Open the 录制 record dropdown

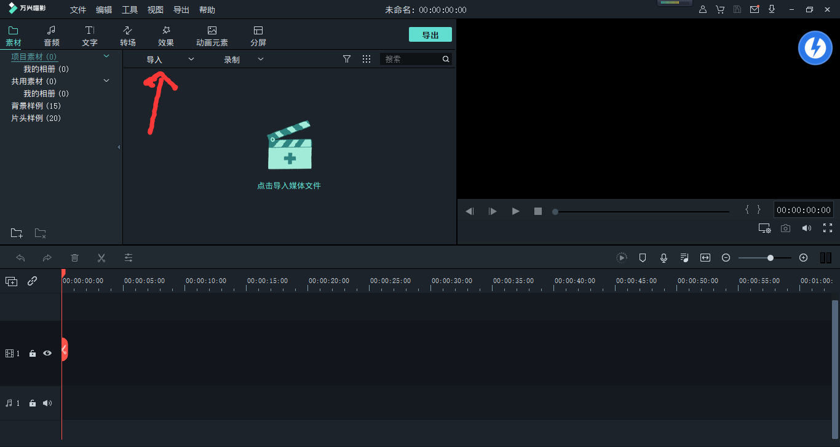(x=243, y=60)
